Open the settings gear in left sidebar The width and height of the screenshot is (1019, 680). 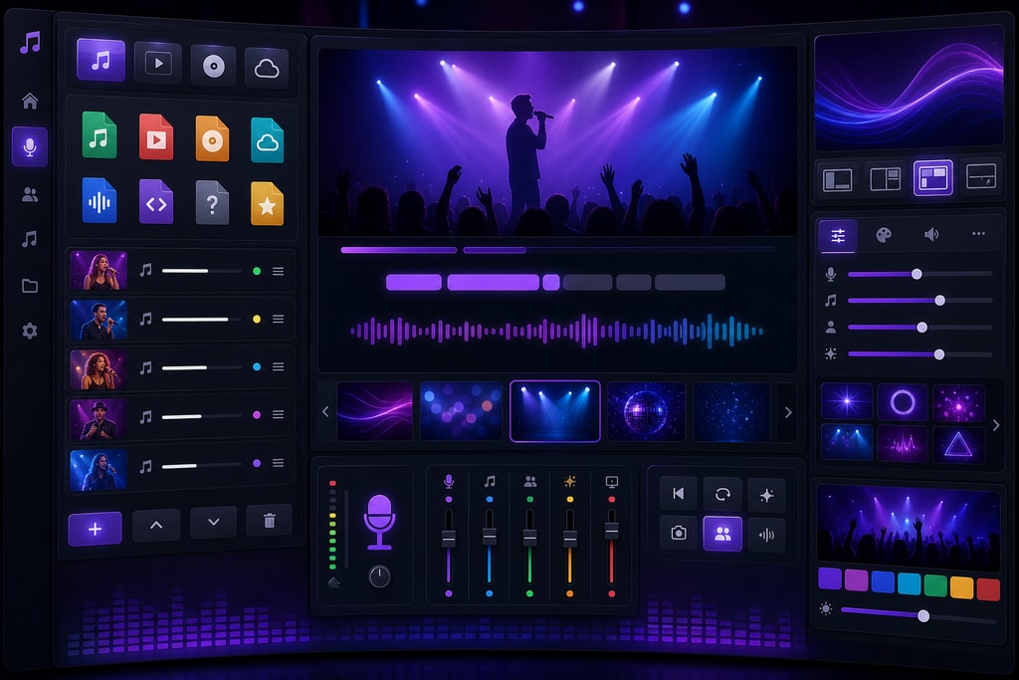click(30, 331)
